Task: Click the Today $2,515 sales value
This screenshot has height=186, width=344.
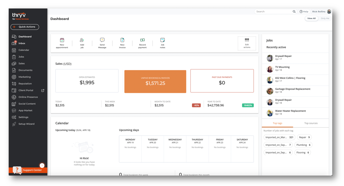Action: pos(60,105)
